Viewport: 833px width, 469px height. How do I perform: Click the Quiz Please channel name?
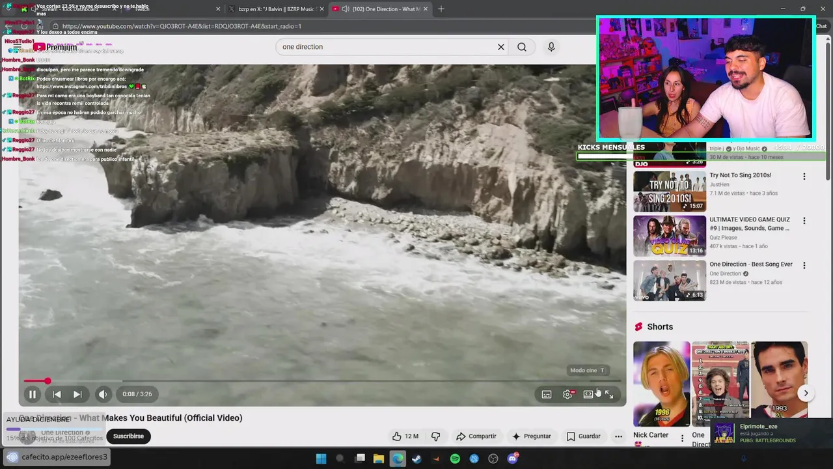click(724, 238)
